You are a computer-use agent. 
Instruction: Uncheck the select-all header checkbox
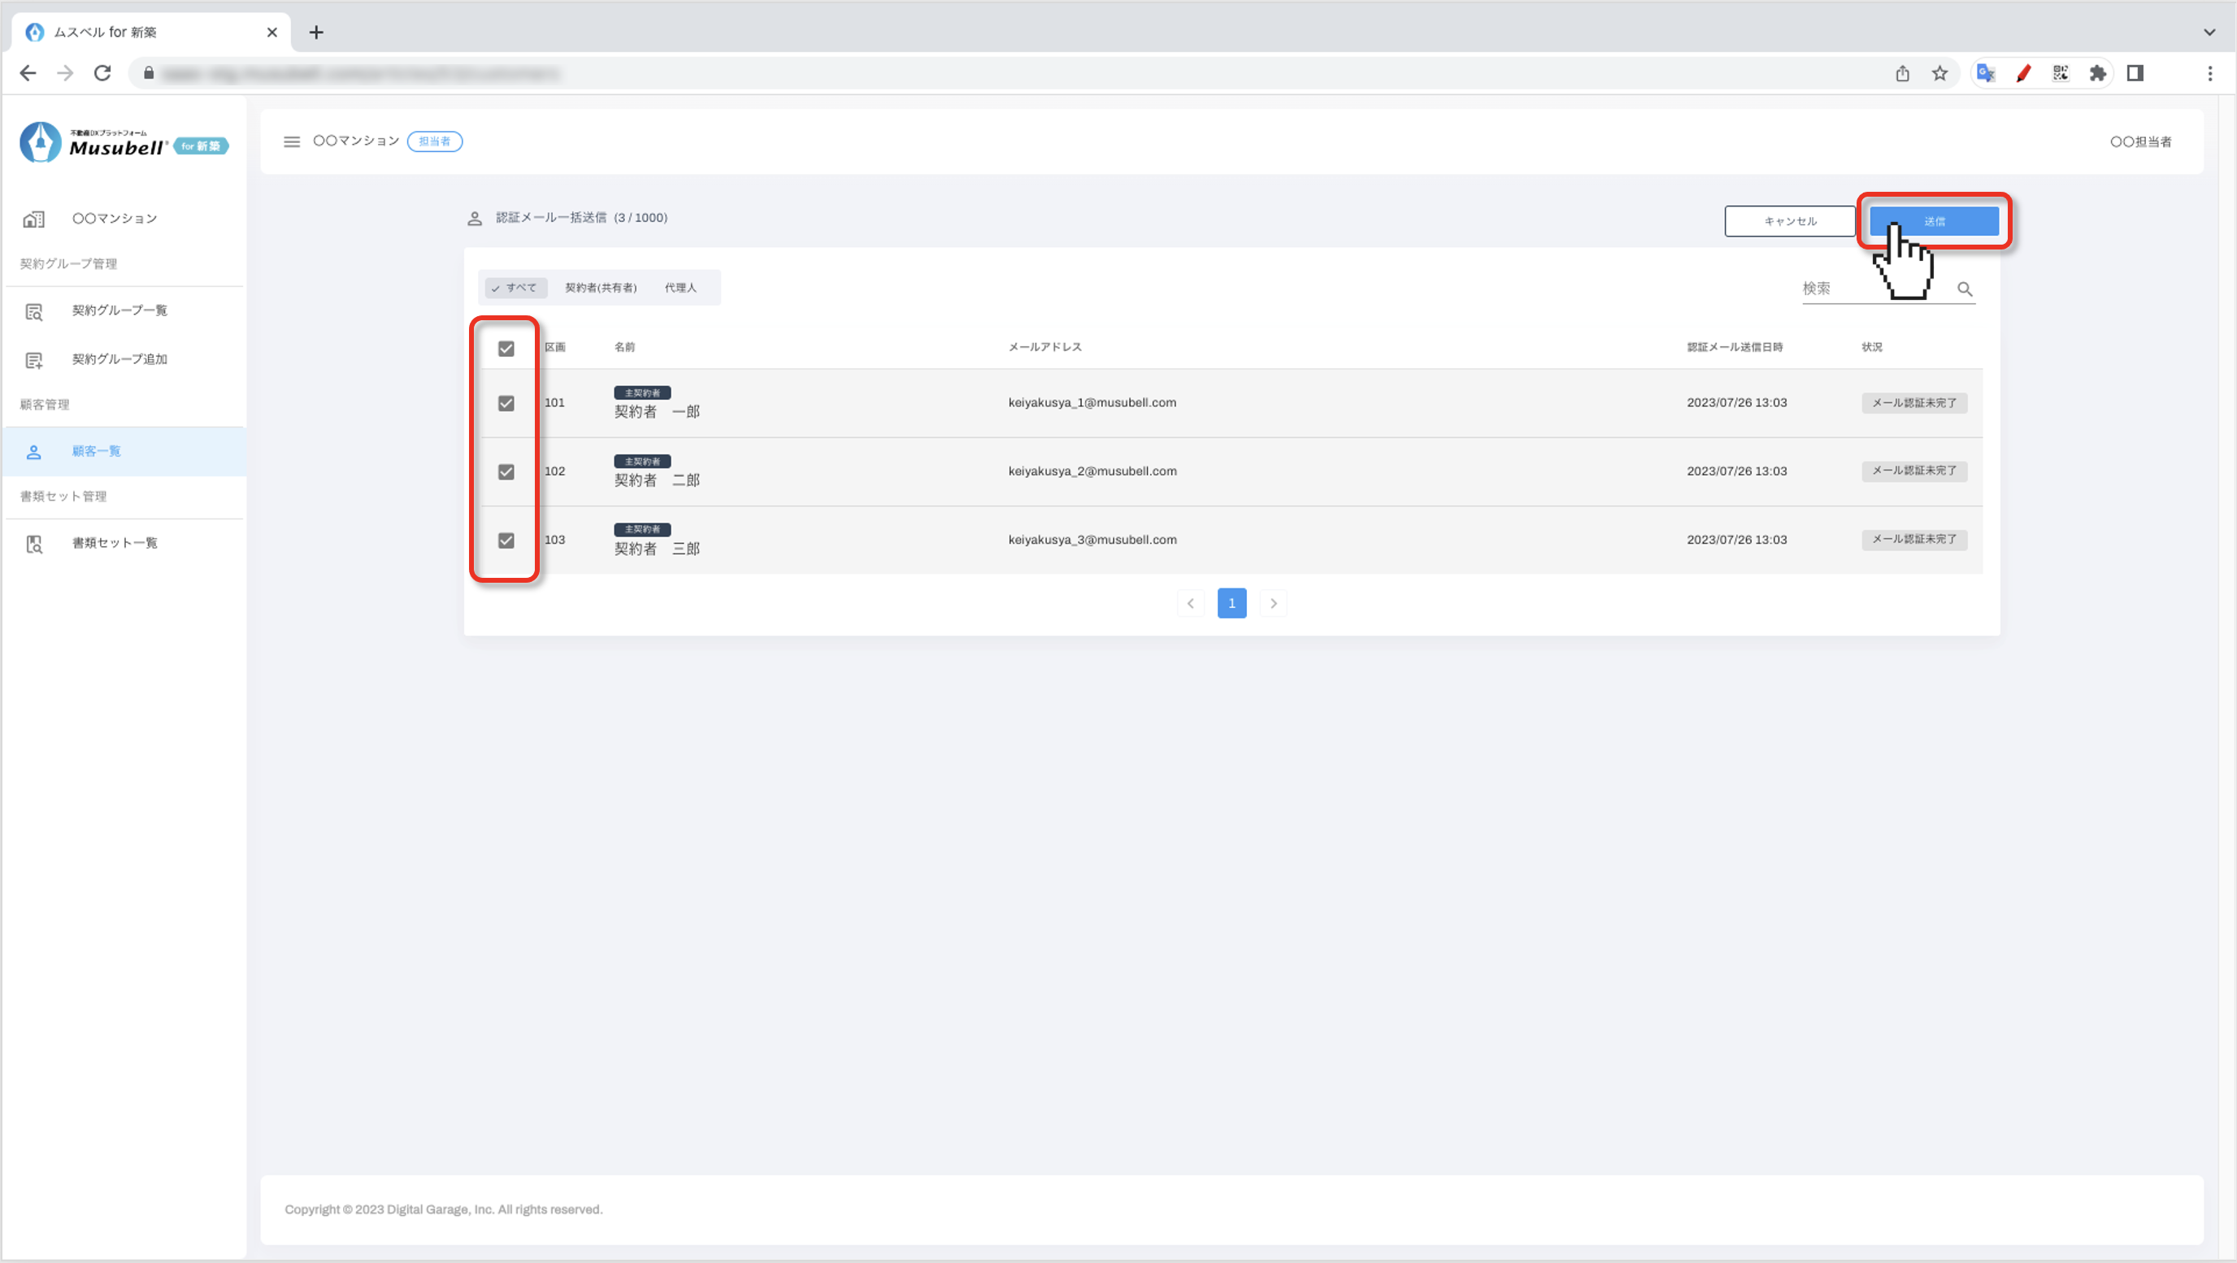(506, 348)
